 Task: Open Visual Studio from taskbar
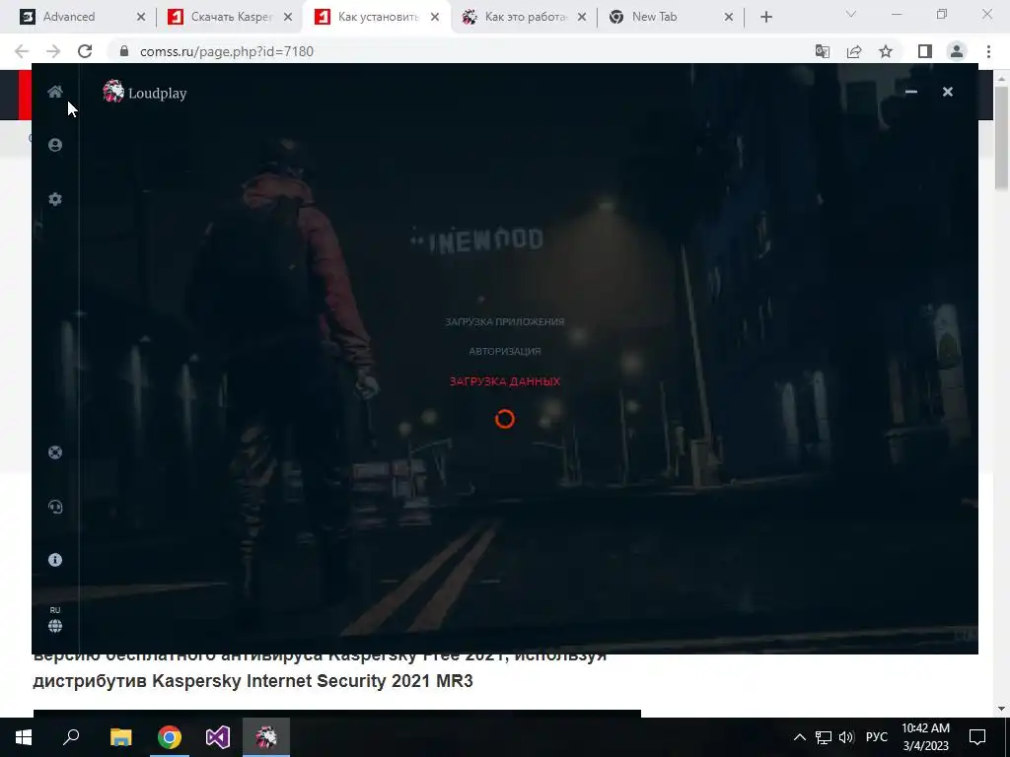pyautogui.click(x=218, y=737)
